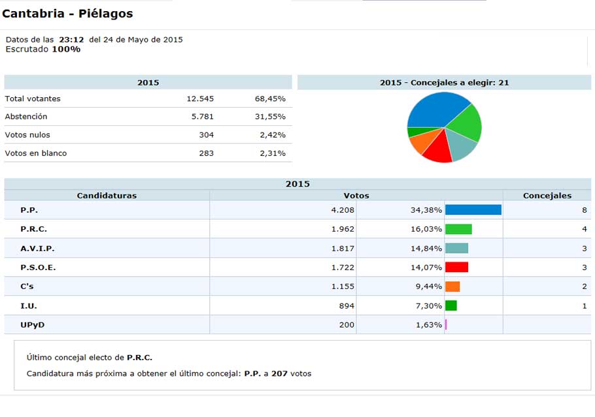The height and width of the screenshot is (417, 595).
Task: Click the Votos en blanco row label
Action: [x=36, y=153]
